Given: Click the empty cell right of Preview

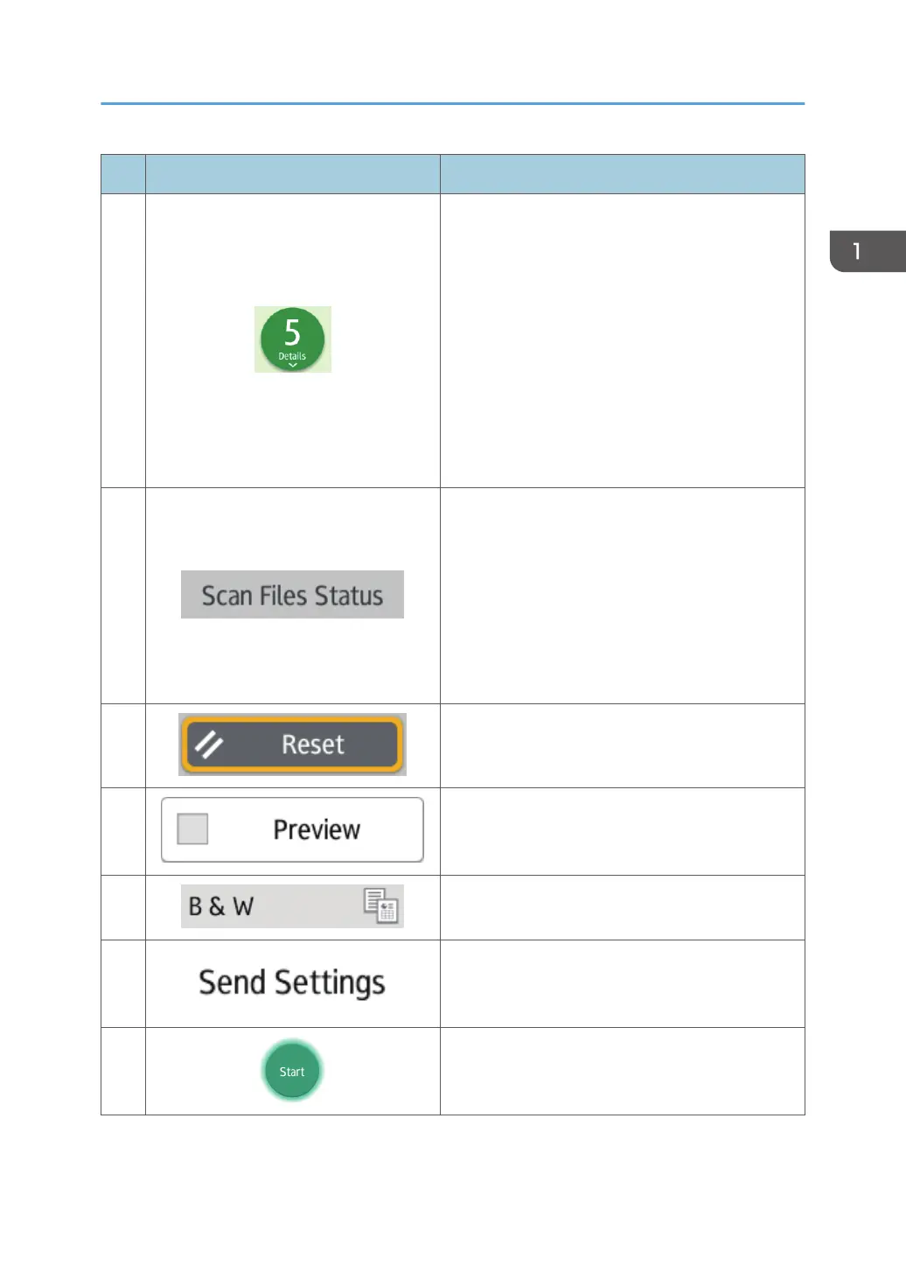Looking at the screenshot, I should pyautogui.click(x=622, y=831).
